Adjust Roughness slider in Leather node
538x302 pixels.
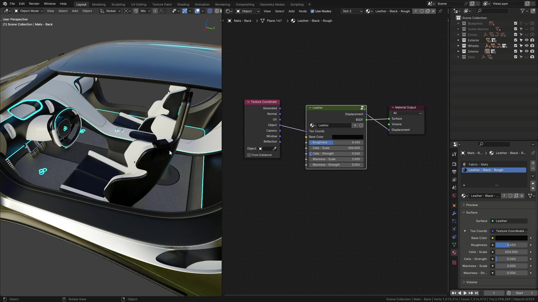(336, 142)
